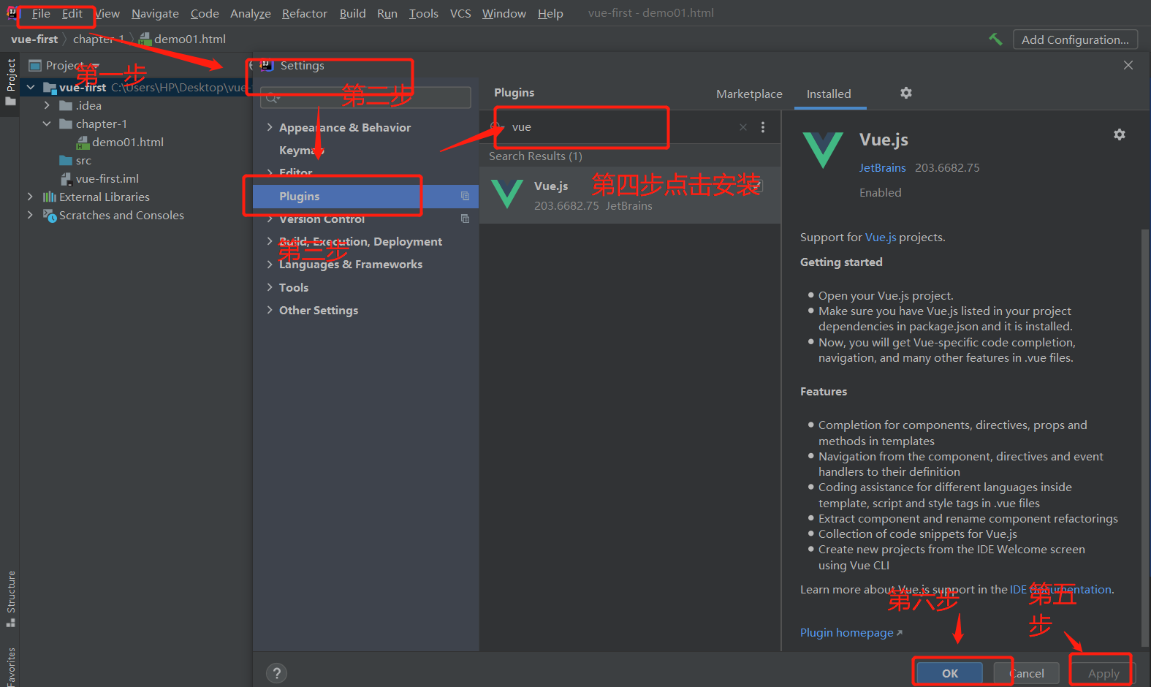Click the Apply button

[1103, 673]
